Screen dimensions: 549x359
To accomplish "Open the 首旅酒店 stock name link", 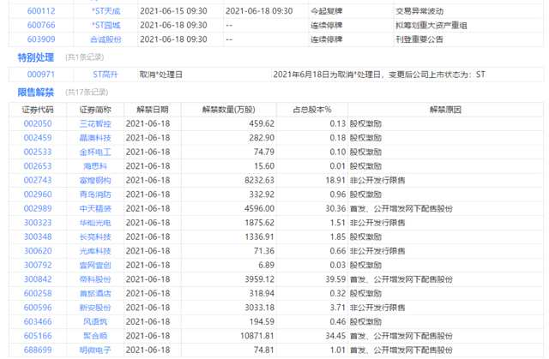I will 95,293.
